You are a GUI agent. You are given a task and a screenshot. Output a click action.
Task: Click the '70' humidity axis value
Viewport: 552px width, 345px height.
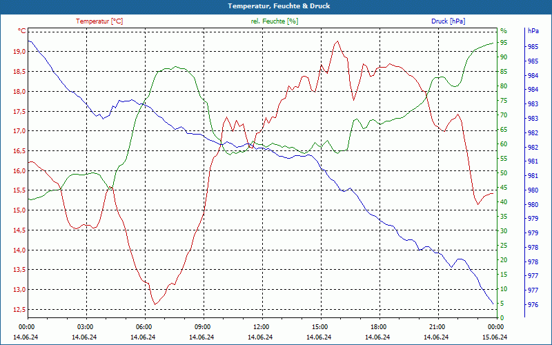coord(504,115)
